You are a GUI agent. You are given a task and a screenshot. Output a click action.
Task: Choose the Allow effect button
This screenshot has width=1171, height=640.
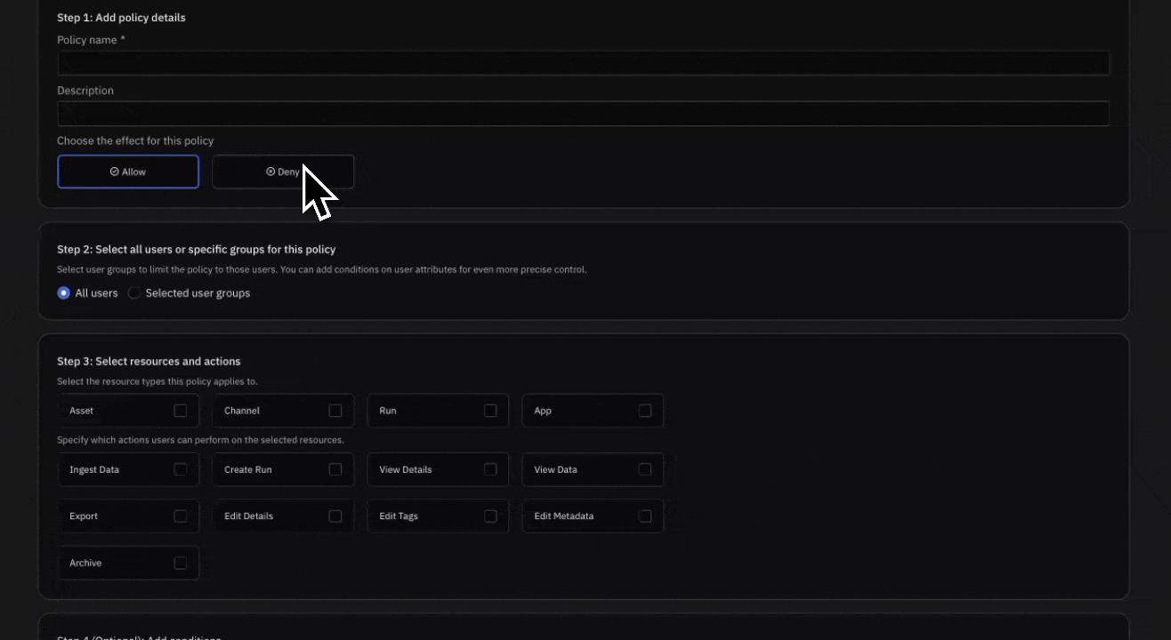click(x=128, y=172)
